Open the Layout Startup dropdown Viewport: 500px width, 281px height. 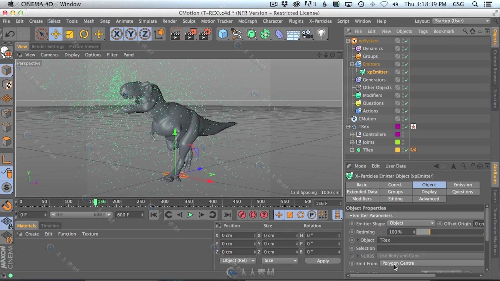(x=461, y=21)
